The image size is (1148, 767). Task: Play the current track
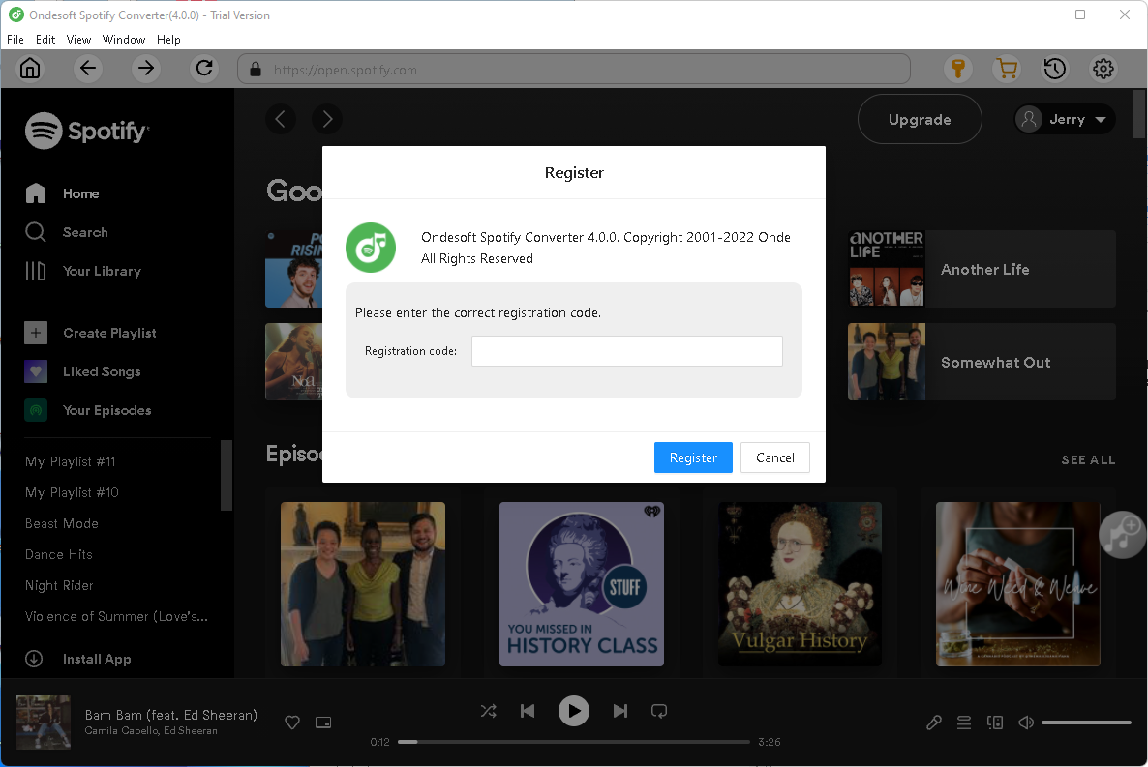tap(574, 711)
